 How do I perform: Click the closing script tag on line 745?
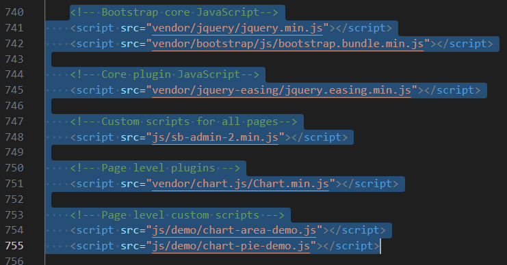[452, 90]
